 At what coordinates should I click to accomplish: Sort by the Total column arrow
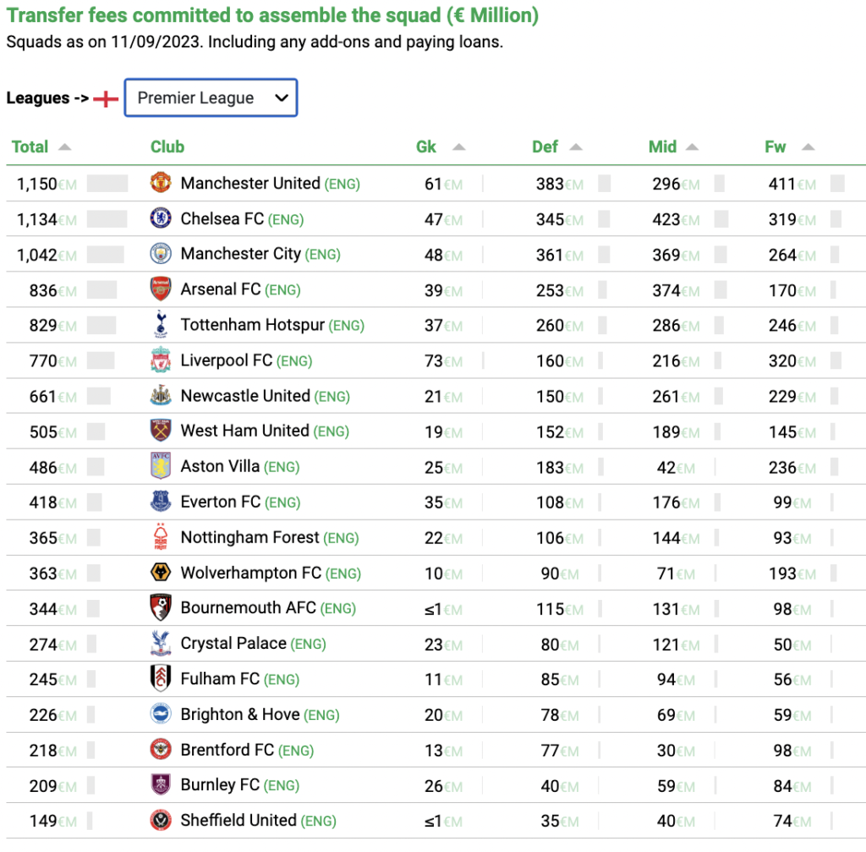tap(64, 147)
